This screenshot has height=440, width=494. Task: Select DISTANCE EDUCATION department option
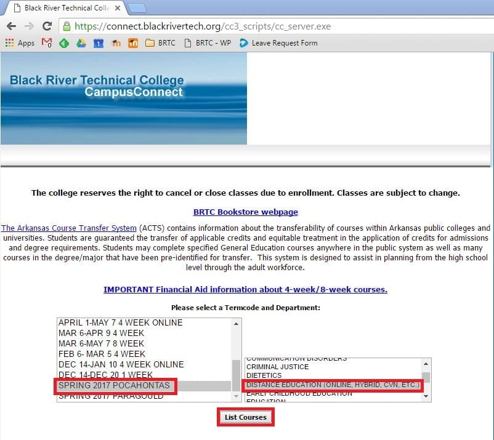(333, 385)
